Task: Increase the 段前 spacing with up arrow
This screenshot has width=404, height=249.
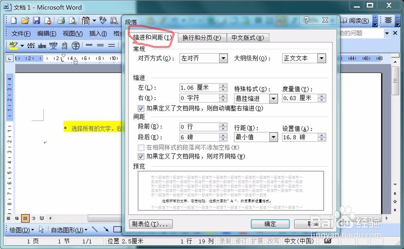Action: click(x=223, y=125)
